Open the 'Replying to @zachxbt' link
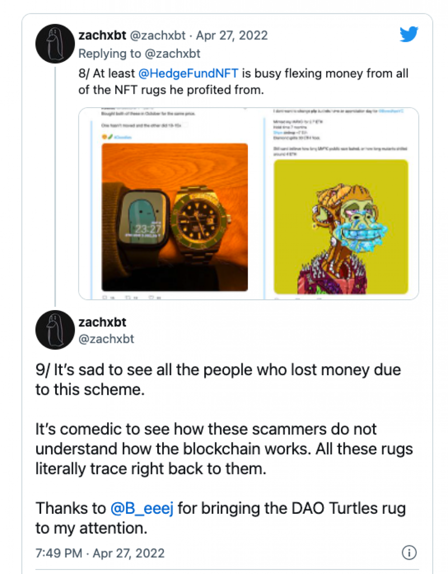 [x=139, y=54]
